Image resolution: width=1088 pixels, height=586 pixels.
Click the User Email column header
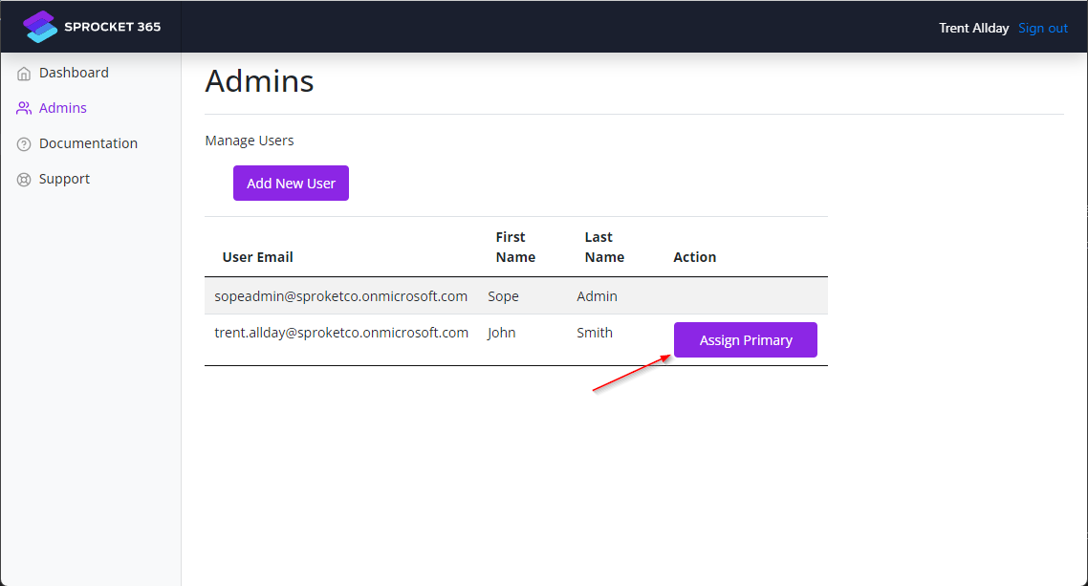point(257,257)
